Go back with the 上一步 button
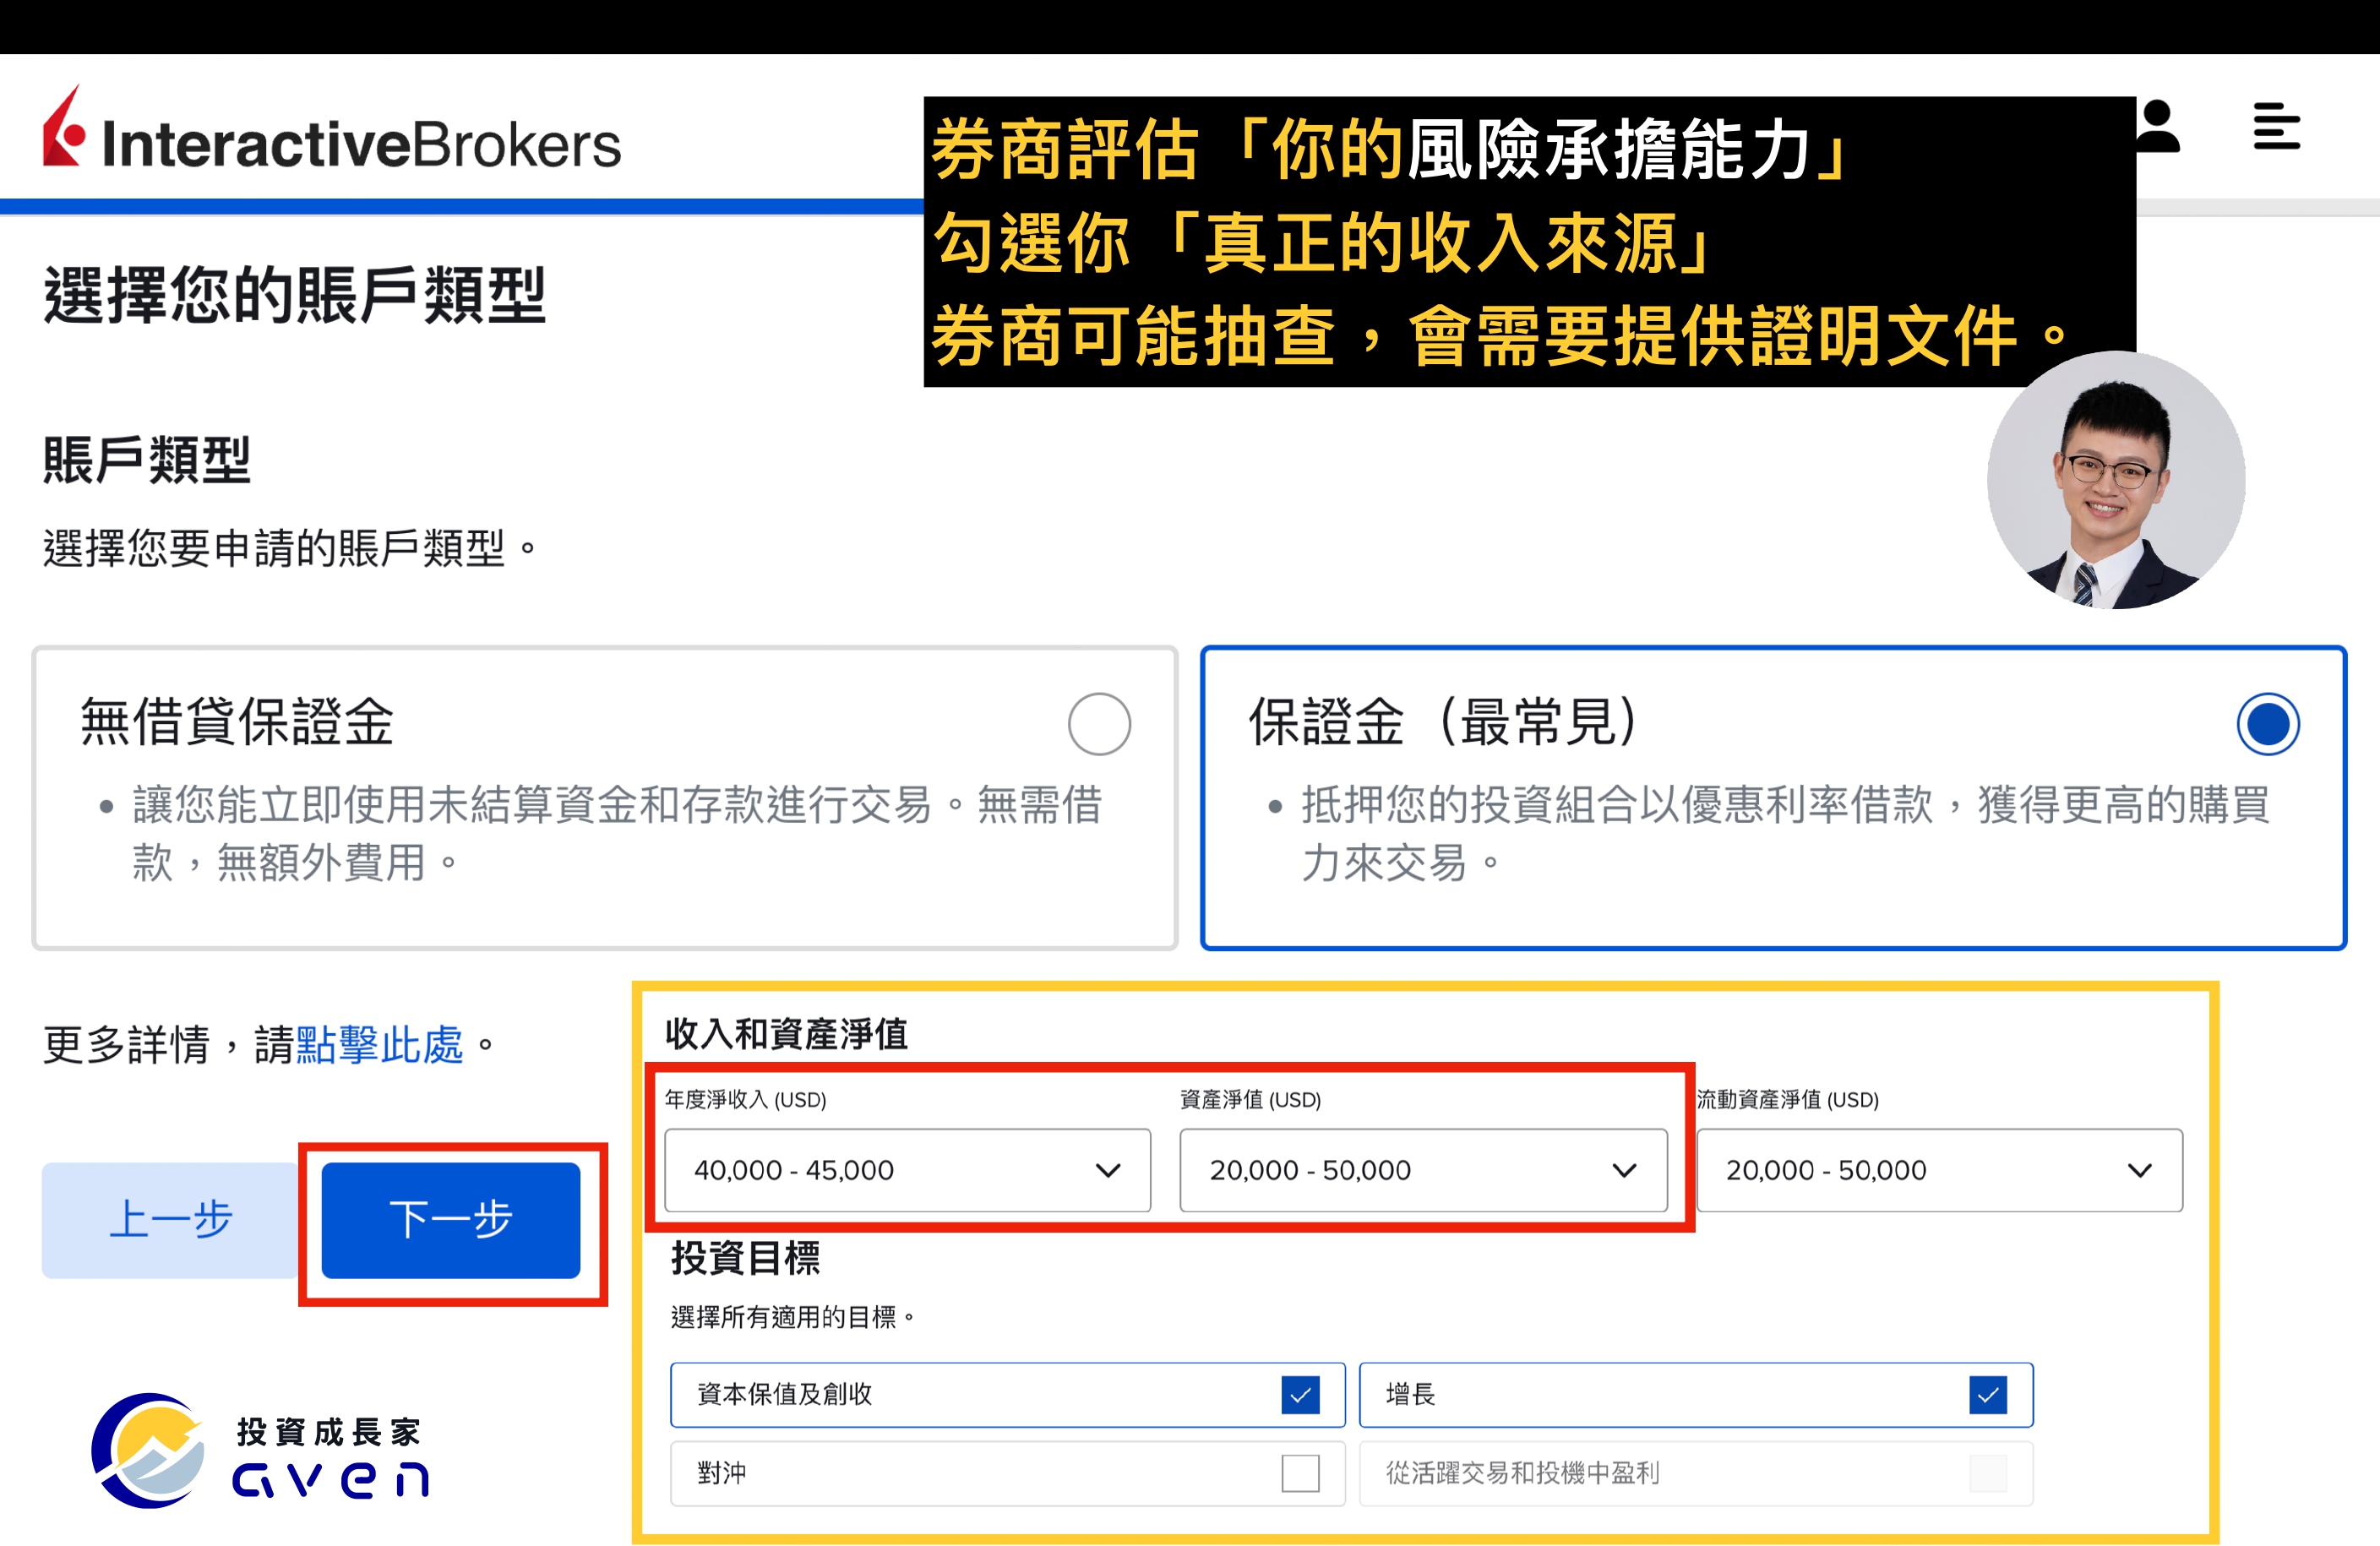This screenshot has height=1546, width=2380. coord(170,1220)
